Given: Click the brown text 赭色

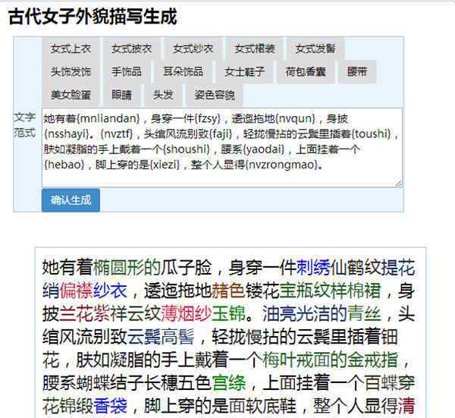Looking at the screenshot, I should pyautogui.click(x=228, y=291).
